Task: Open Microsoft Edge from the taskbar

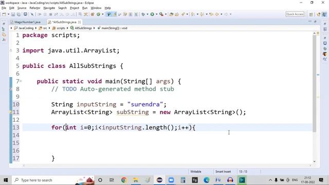Action: (x=207, y=180)
